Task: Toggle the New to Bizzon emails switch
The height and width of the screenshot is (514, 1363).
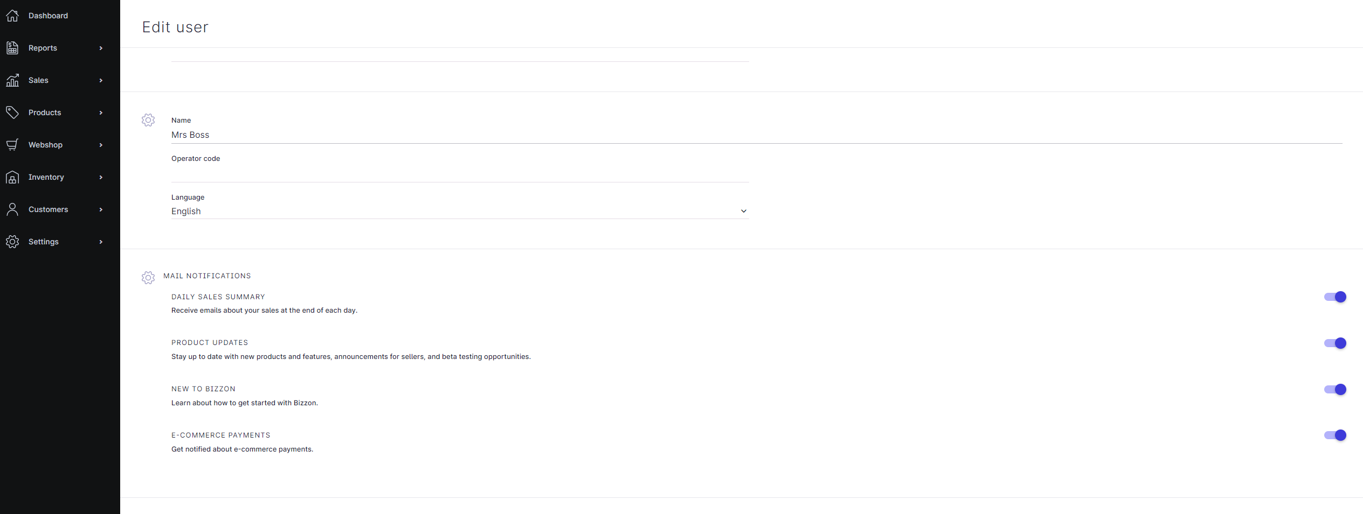Action: point(1334,390)
